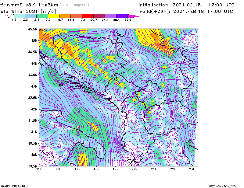
Task: Click the magenta arrow end of colorbar
Action: pos(133,16)
